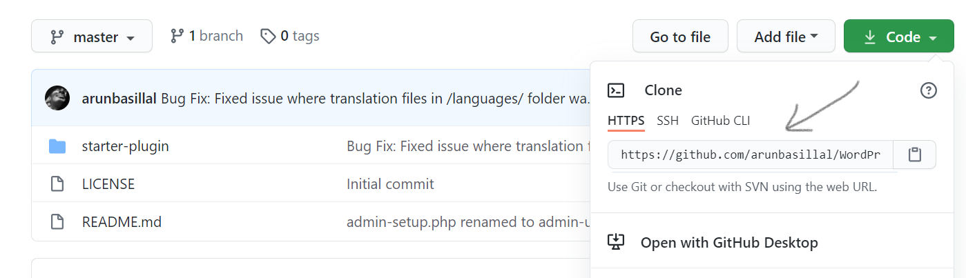This screenshot has width=966, height=278.
Task: Click the GitHub Desktop icon
Action: 616,242
